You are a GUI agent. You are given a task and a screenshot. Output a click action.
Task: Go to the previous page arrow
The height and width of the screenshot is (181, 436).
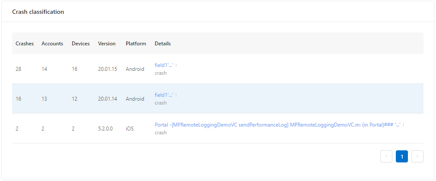pyautogui.click(x=386, y=156)
